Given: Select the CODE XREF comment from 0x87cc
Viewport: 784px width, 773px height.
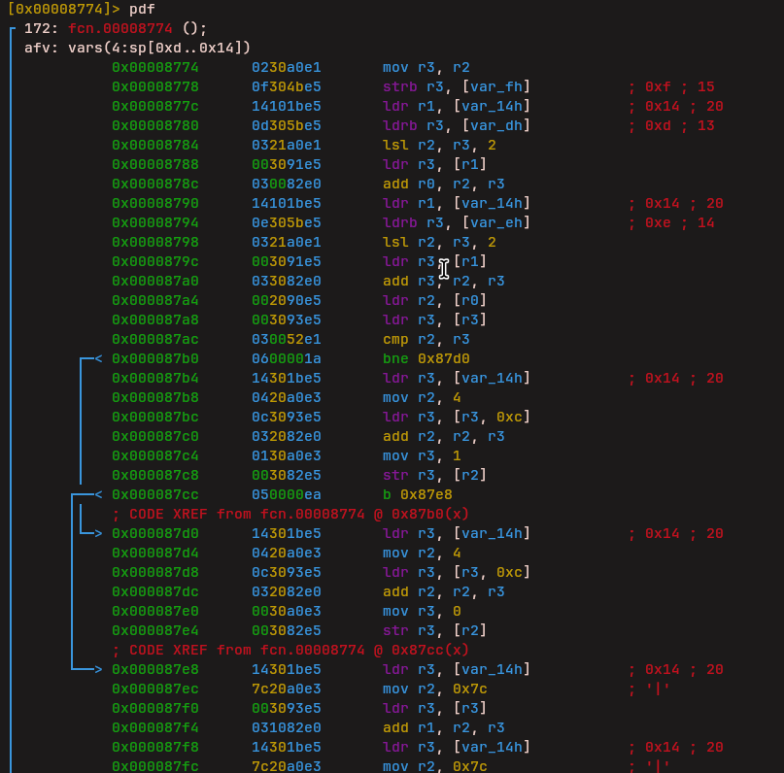Looking at the screenshot, I should (290, 650).
